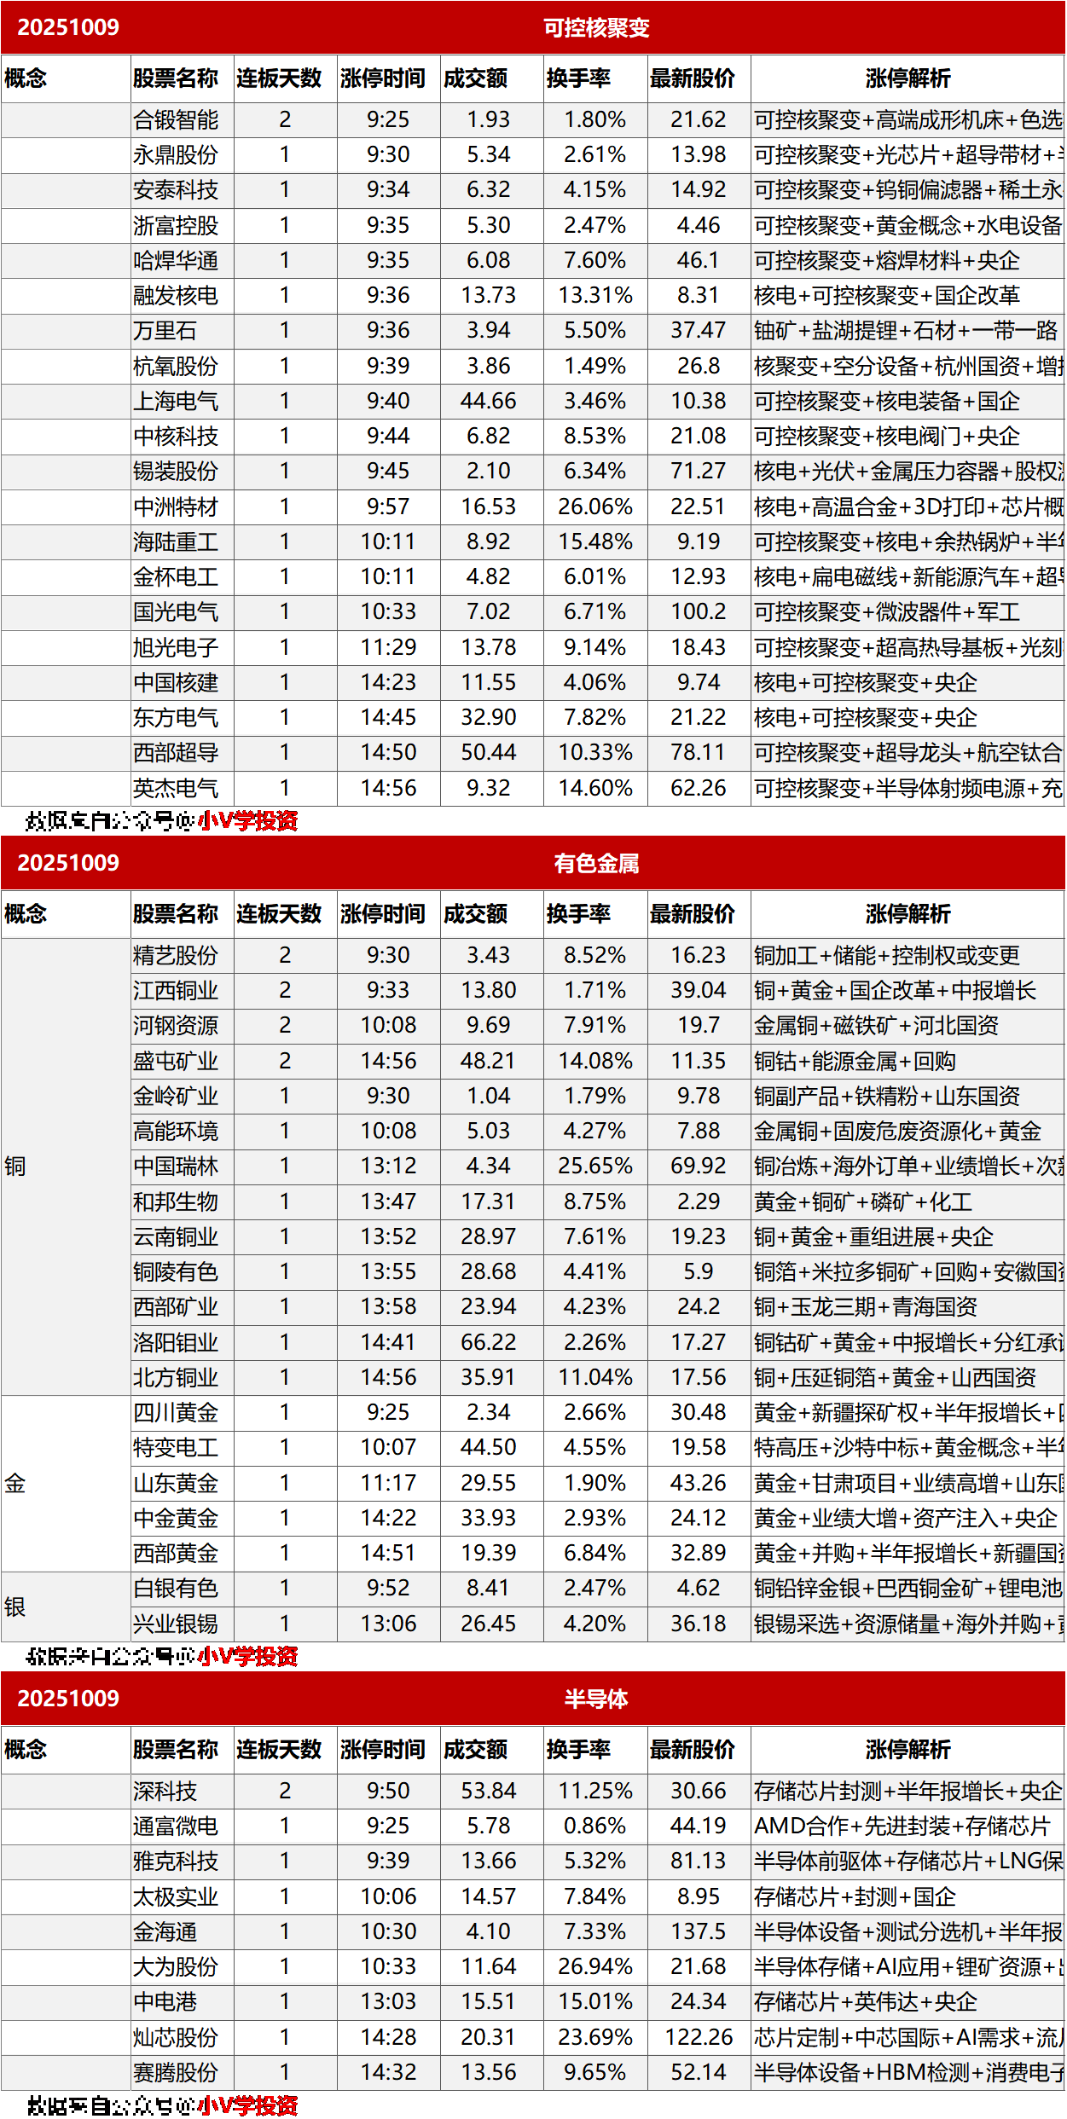Click 国光电气 latest price 100.2 cell
This screenshot has width=1067, height=2119.
[x=698, y=612]
